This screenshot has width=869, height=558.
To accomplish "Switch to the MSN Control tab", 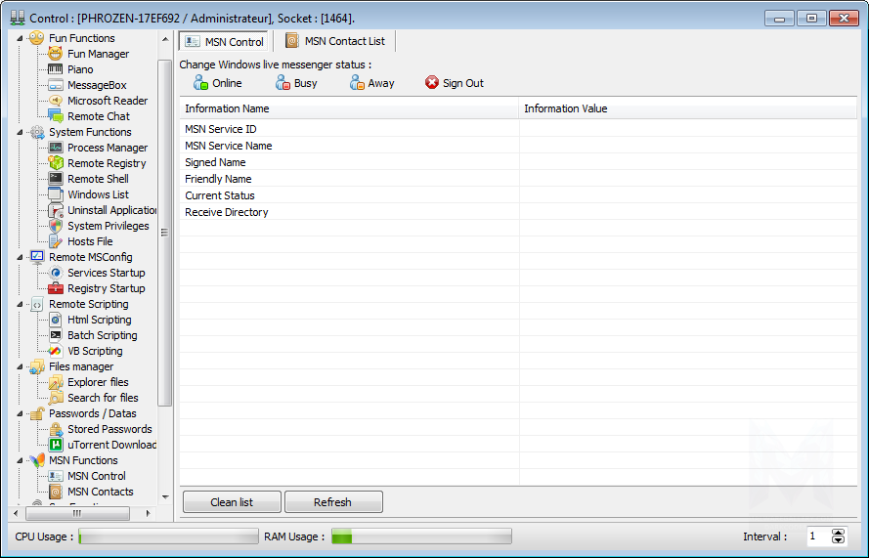I will (225, 42).
